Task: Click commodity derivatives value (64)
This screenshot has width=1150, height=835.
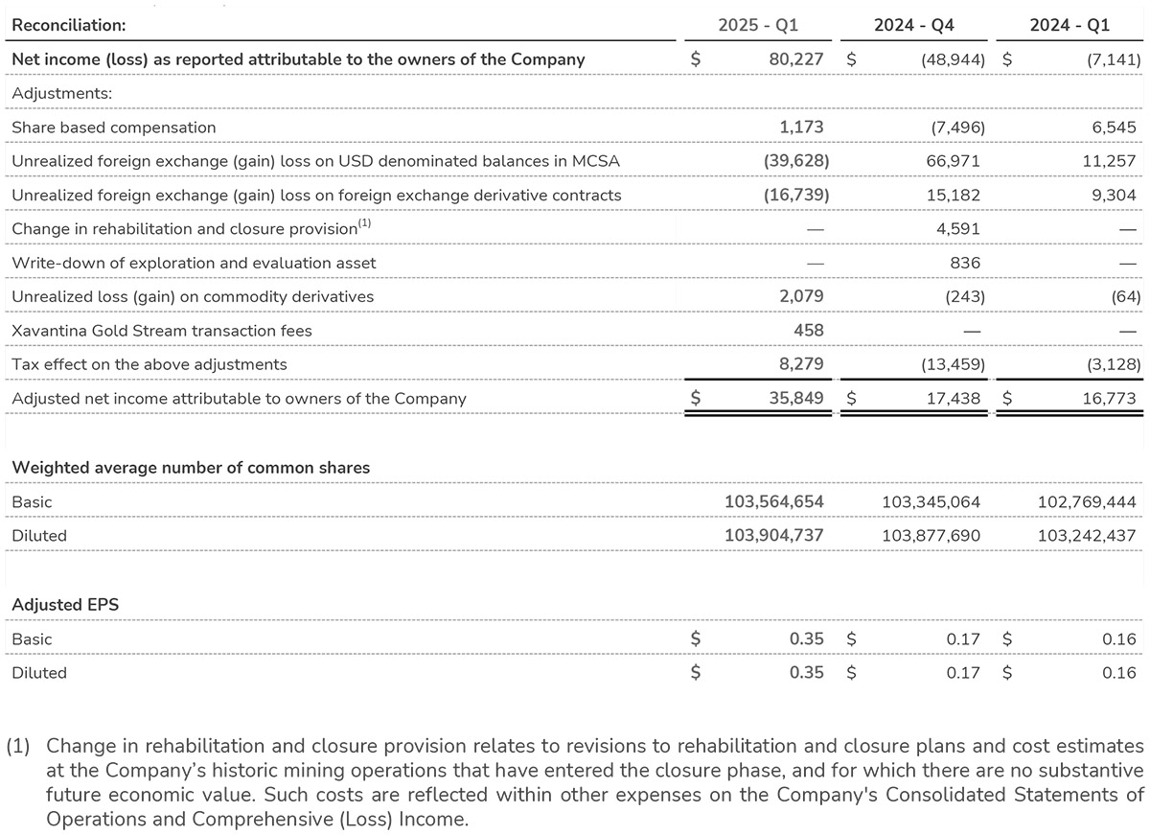Action: tap(1125, 297)
